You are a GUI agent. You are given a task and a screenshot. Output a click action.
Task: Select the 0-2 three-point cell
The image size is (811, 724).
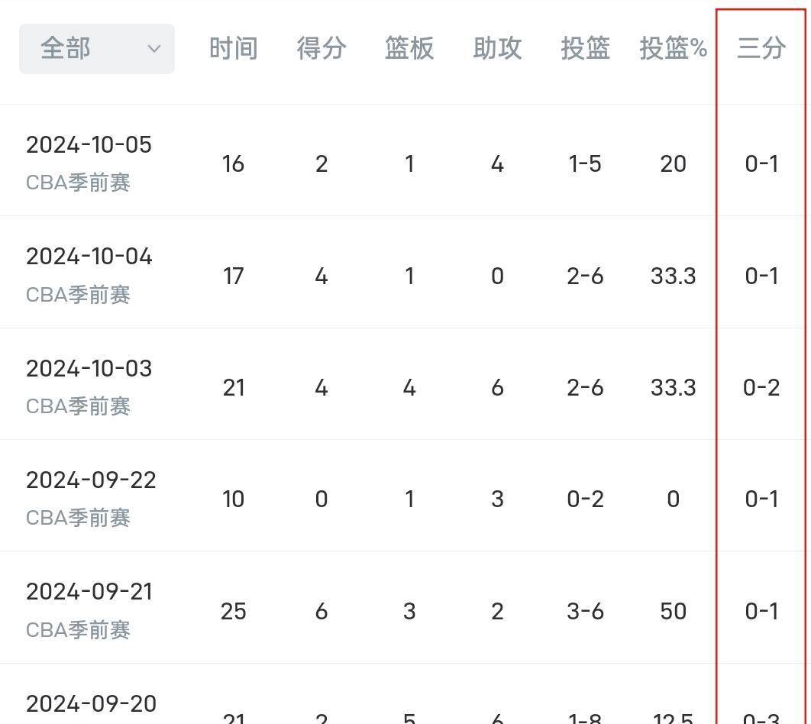[x=761, y=388]
